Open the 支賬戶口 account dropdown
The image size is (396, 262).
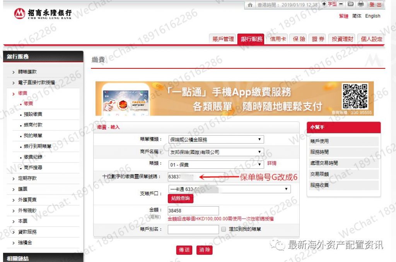[x=229, y=189]
